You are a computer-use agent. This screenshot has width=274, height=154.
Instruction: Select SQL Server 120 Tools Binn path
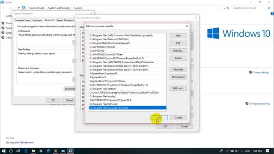(128, 70)
